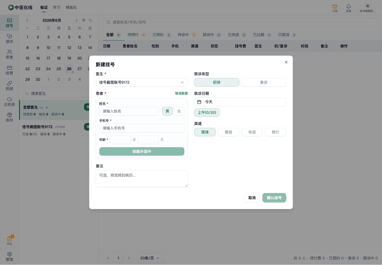Screen dimensions: 382x265
Task: Choose 电话 channel
Action: click(252, 132)
